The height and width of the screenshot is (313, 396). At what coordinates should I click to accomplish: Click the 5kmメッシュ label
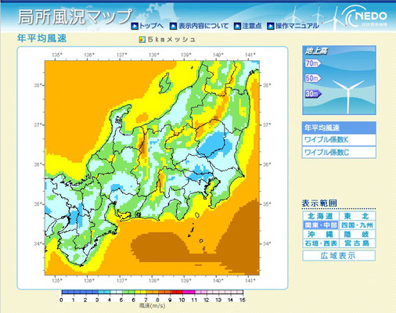172,40
